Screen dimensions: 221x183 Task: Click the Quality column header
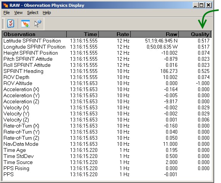click(x=194, y=34)
